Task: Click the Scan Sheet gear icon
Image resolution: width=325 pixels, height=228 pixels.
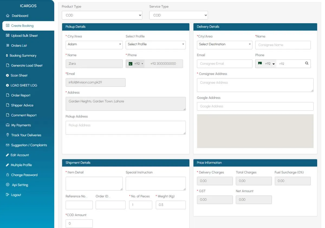Action: (7, 76)
